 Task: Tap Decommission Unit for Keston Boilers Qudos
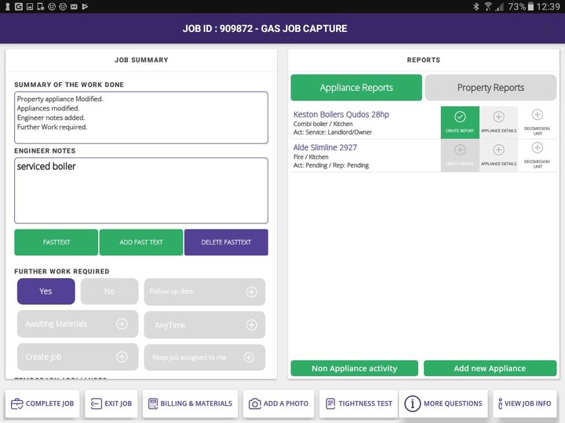[x=537, y=122]
